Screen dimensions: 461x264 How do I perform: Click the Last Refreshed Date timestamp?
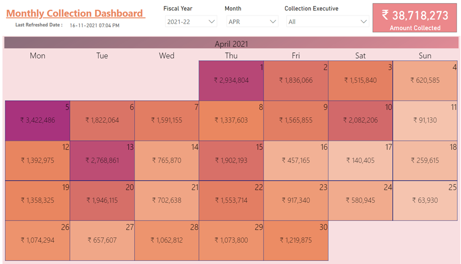pos(94,25)
